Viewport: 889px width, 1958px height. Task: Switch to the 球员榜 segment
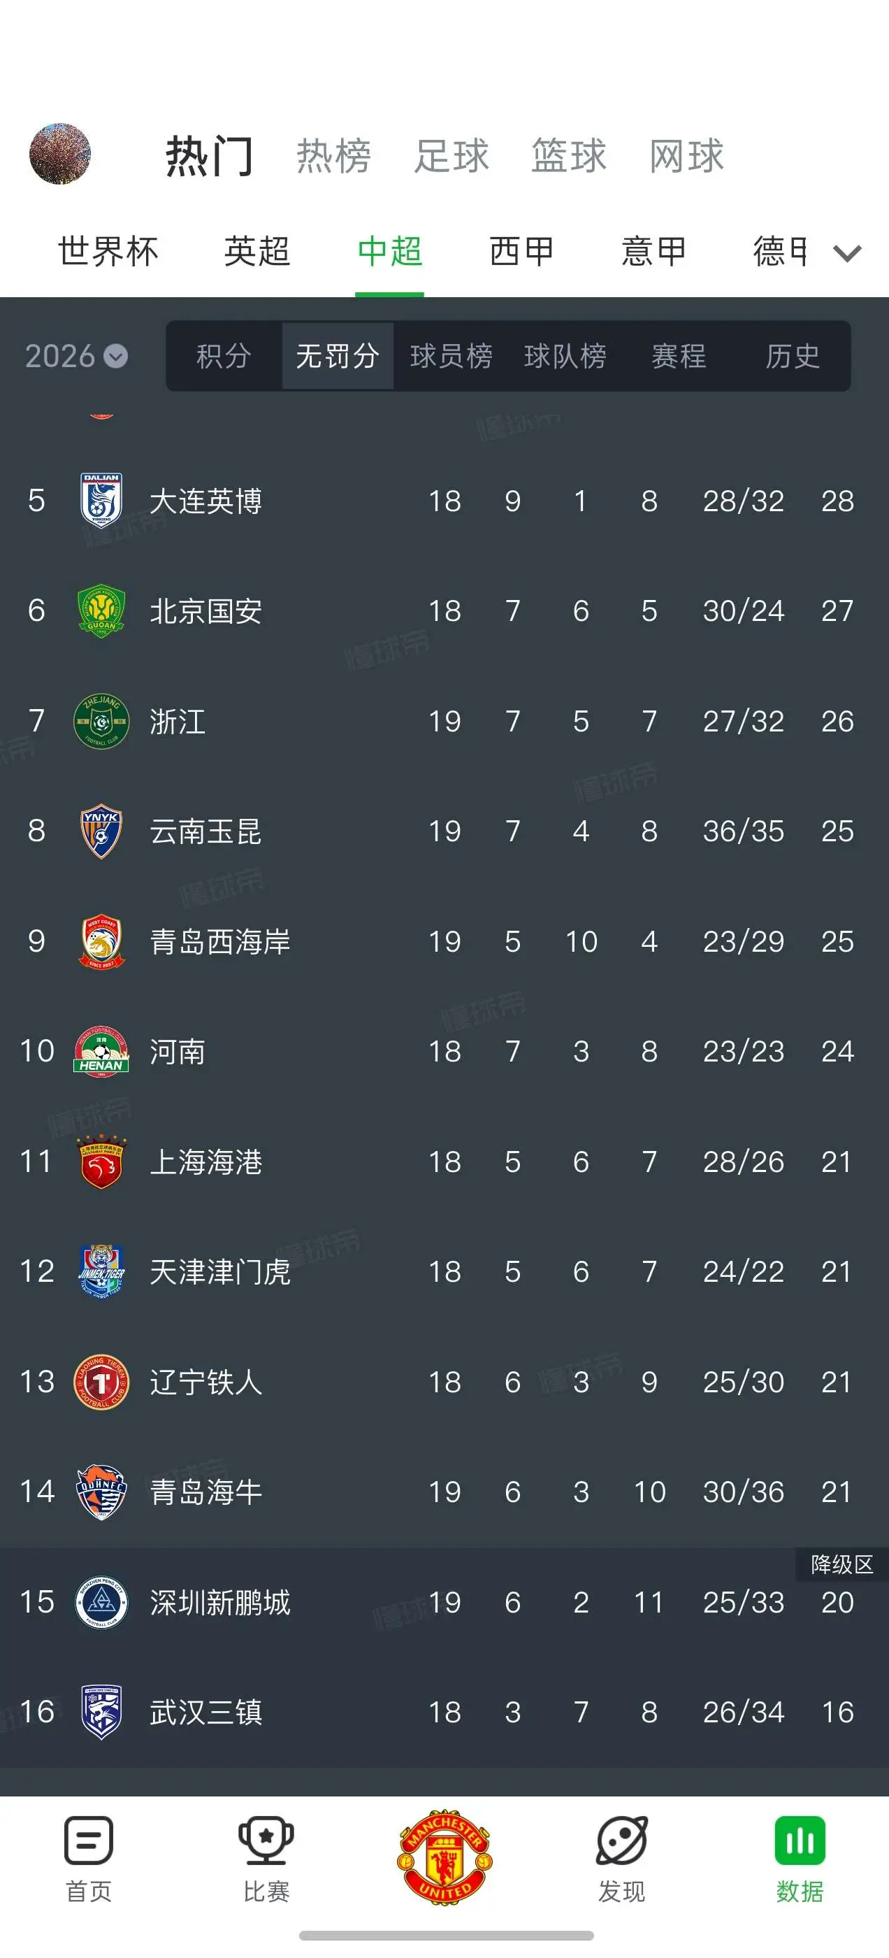[x=451, y=356]
